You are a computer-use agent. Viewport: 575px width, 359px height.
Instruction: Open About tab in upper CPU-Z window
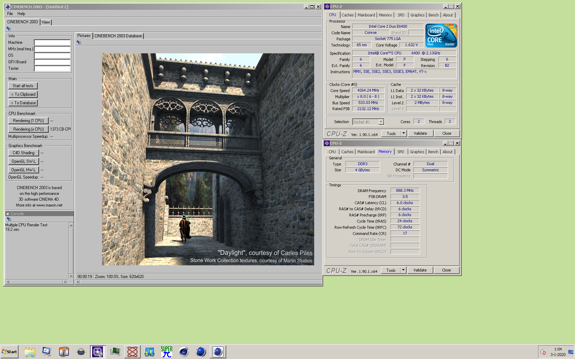(448, 15)
